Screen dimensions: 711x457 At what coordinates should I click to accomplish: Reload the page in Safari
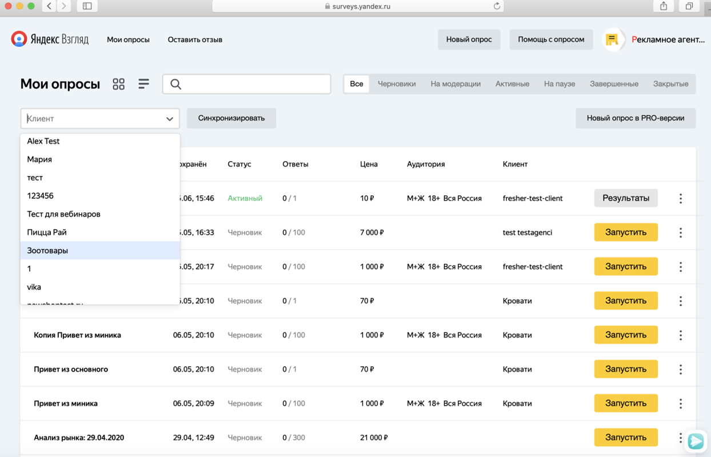point(497,6)
